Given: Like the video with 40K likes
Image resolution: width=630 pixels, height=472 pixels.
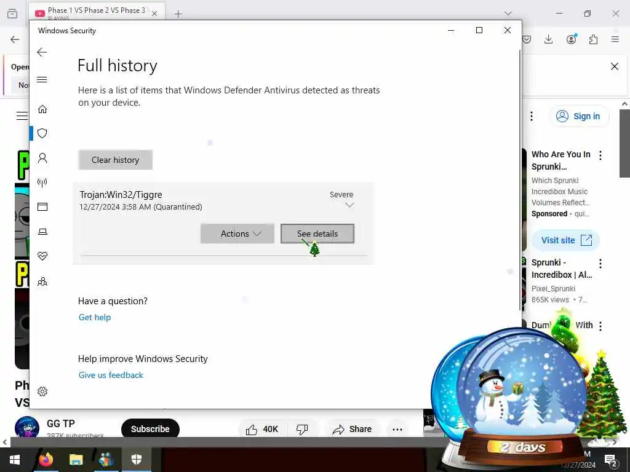Looking at the screenshot, I should click(262, 430).
